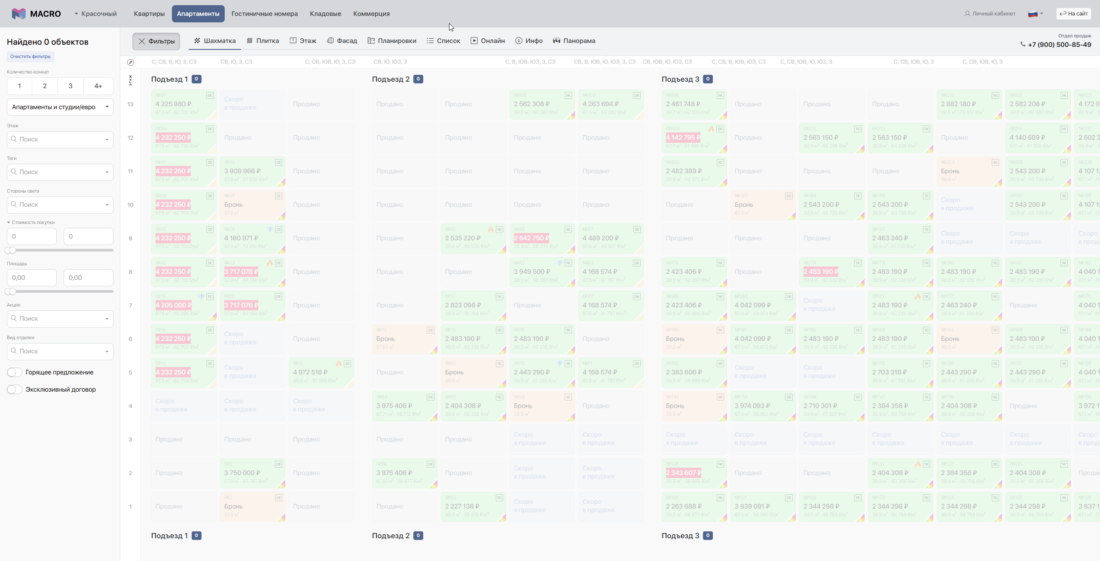Click Очистить фильтры button

pos(31,56)
